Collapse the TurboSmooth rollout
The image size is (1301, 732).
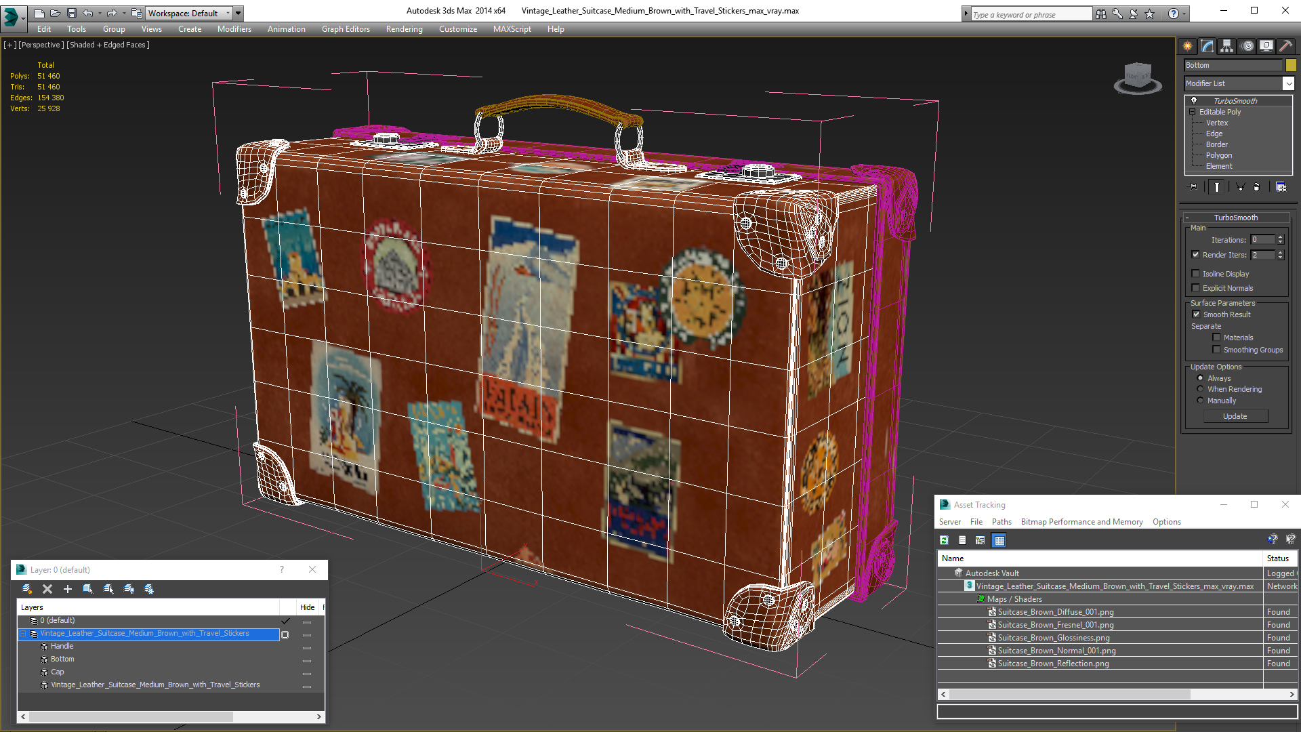click(1235, 218)
